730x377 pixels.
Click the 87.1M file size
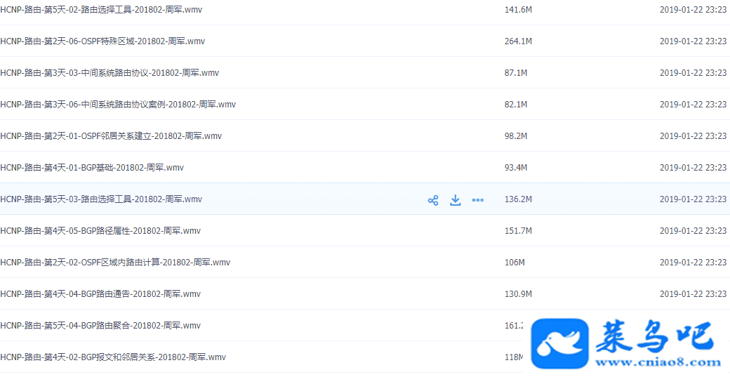516,72
